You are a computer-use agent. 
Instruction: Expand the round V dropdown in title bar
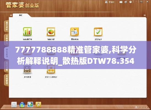(x=131, y=2)
